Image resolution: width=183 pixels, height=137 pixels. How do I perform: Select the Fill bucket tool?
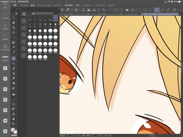13,94
